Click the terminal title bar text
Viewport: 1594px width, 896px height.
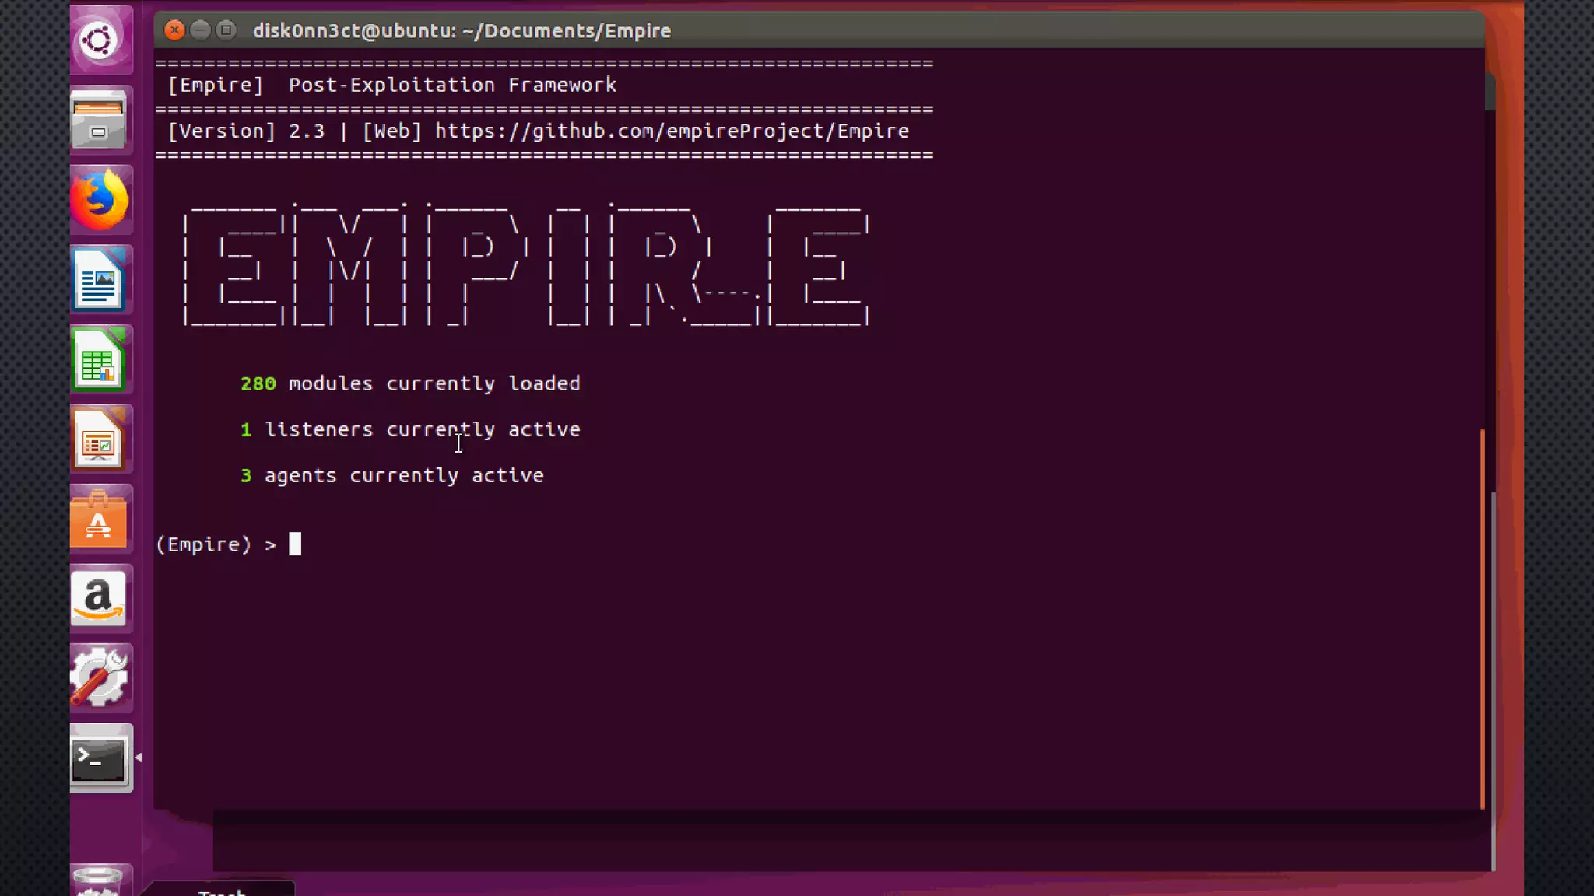click(462, 31)
